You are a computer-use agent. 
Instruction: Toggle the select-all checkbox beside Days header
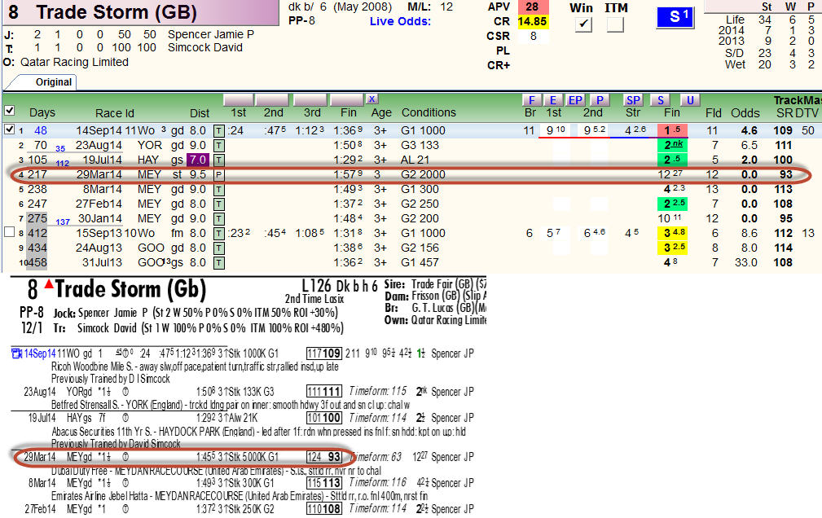[9, 111]
